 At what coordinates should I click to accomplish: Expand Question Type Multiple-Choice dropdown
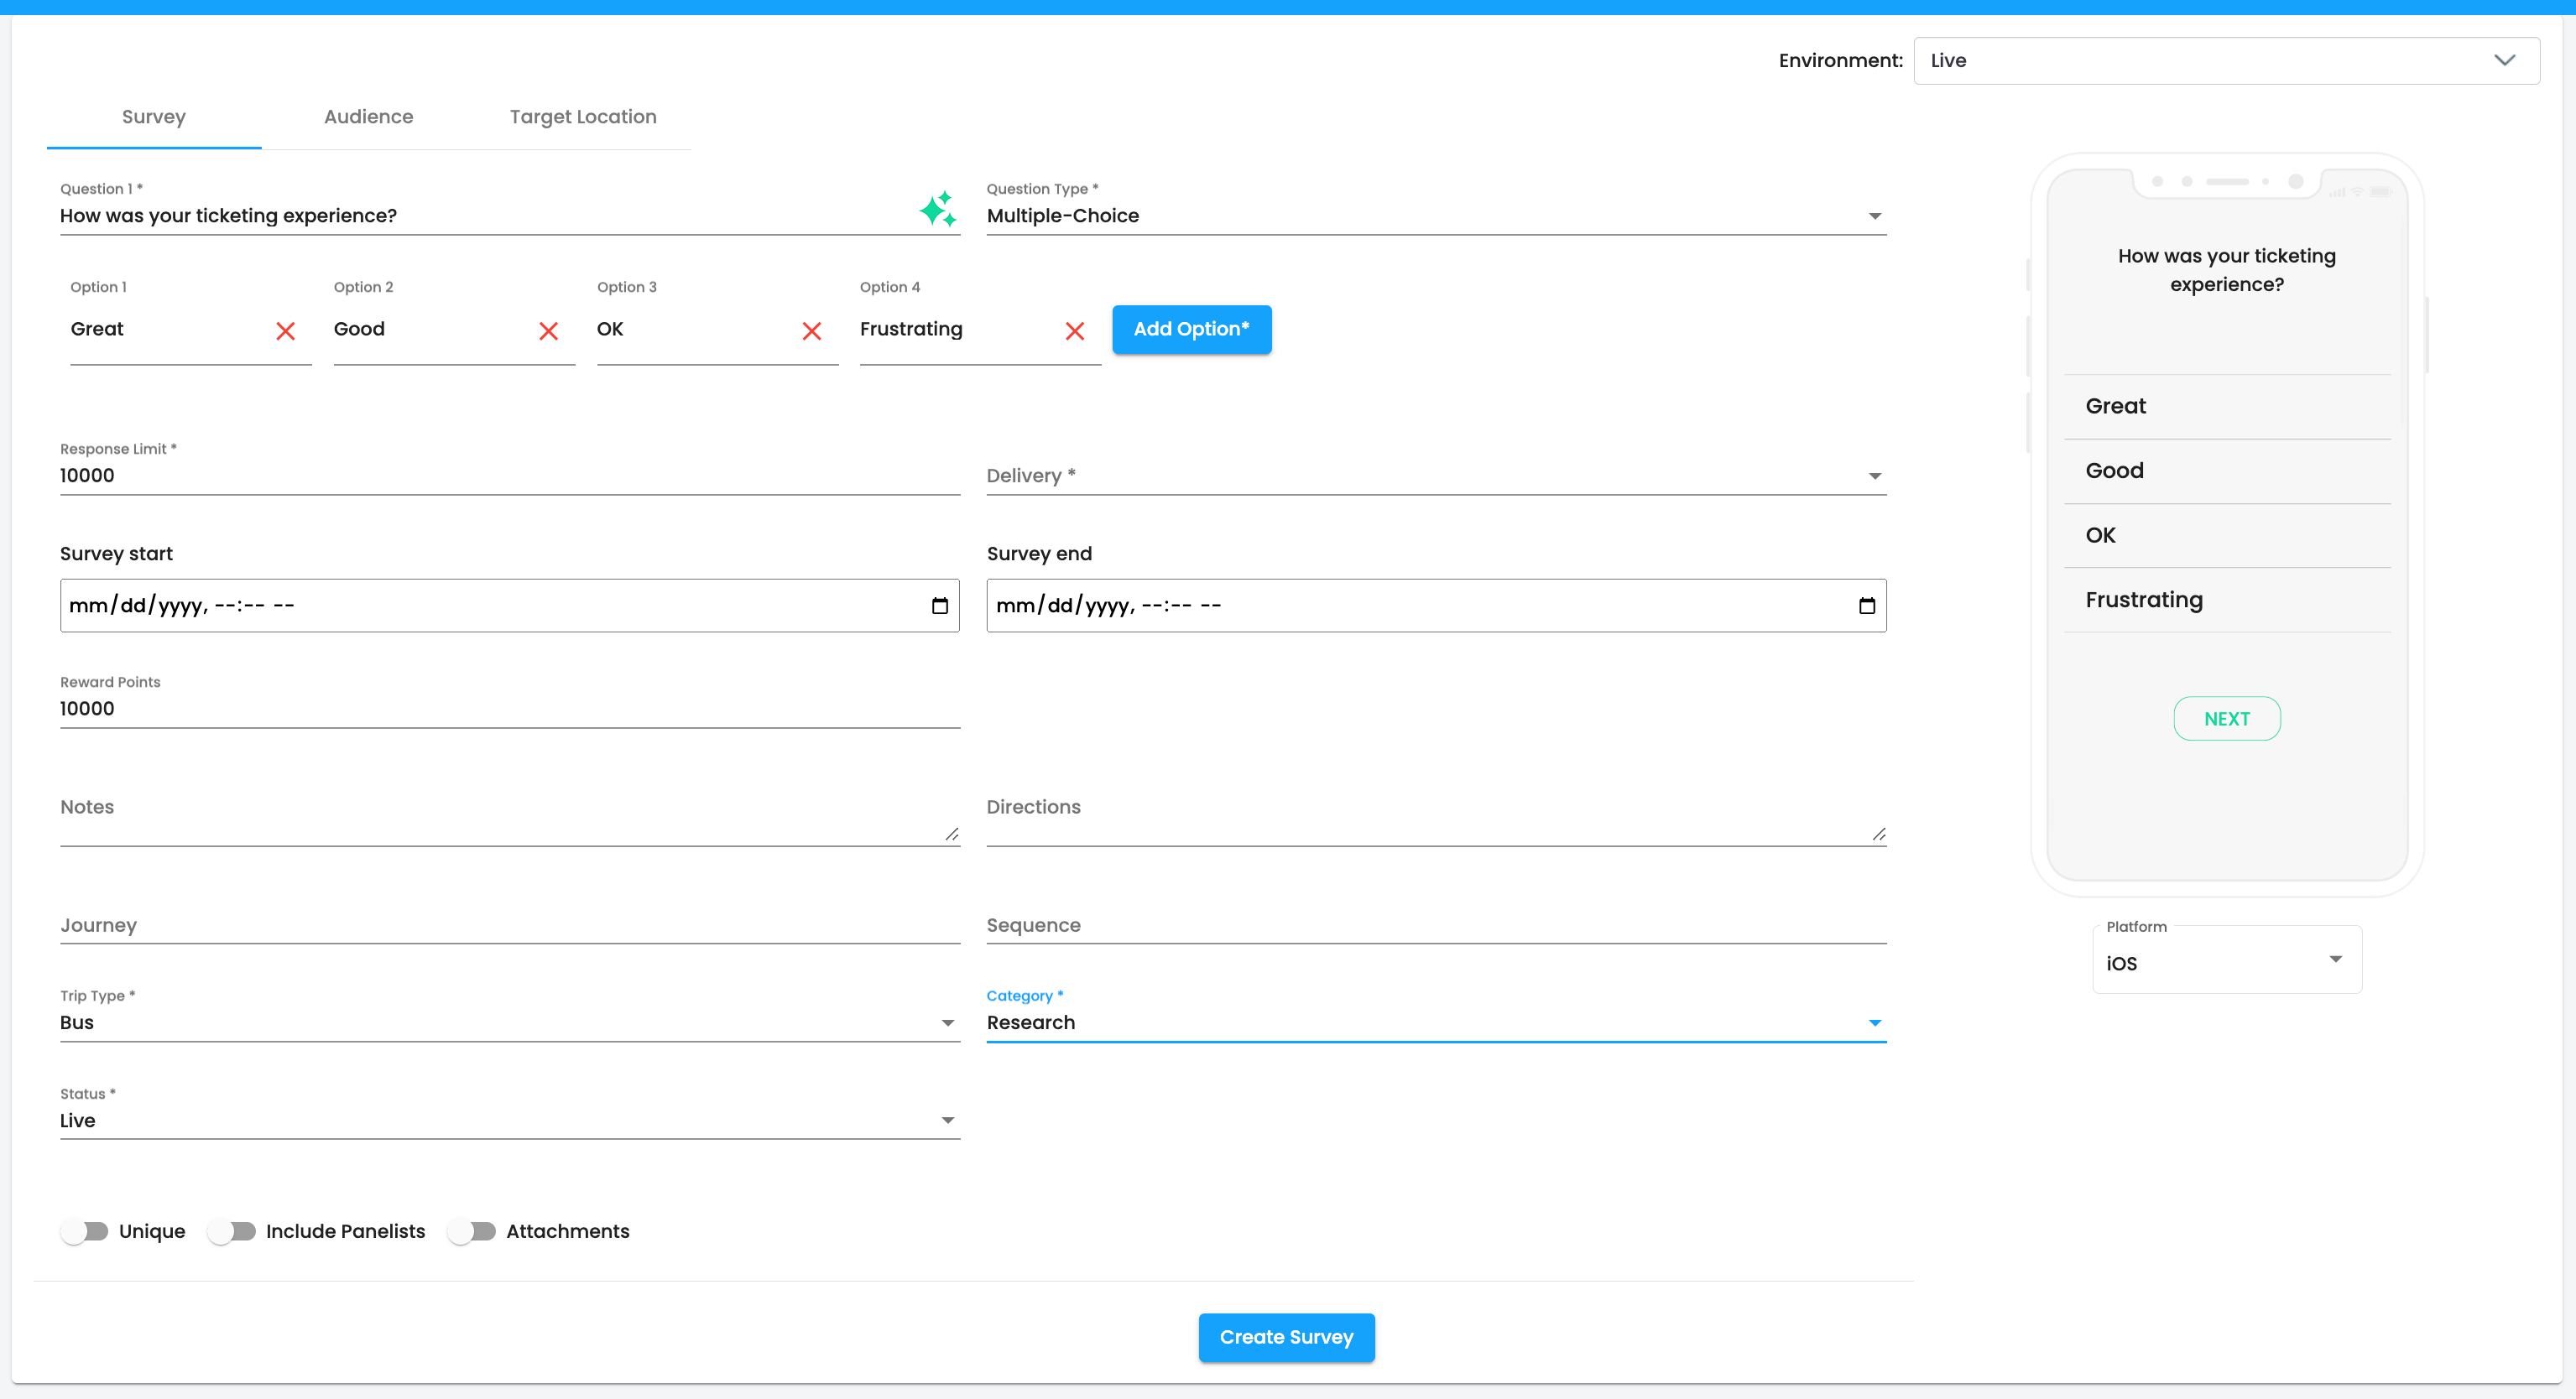[x=1435, y=216]
